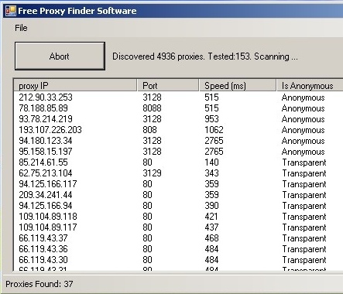Click port 808 cell
Screen dimensions: 343x294
pyautogui.click(x=149, y=130)
